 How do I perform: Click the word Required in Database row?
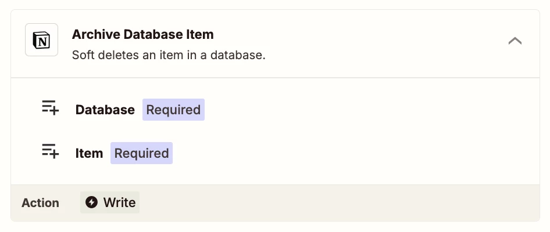coord(173,110)
